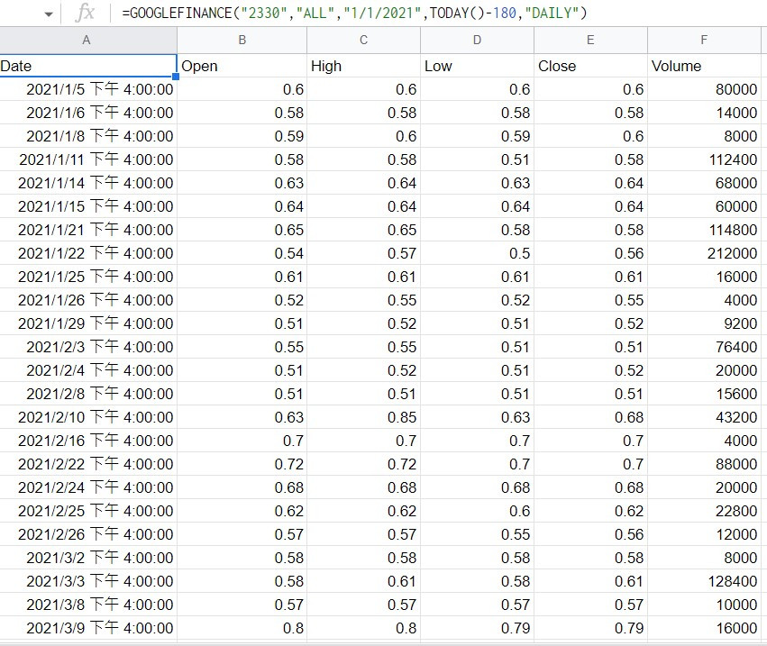Click volume cell 14000
The height and width of the screenshot is (646, 767).
tap(704, 113)
